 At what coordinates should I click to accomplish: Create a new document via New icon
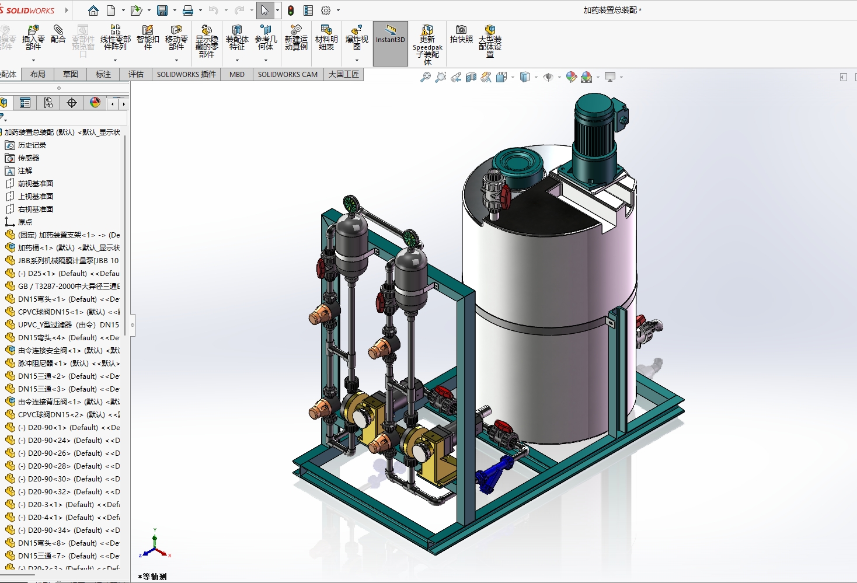coord(111,11)
